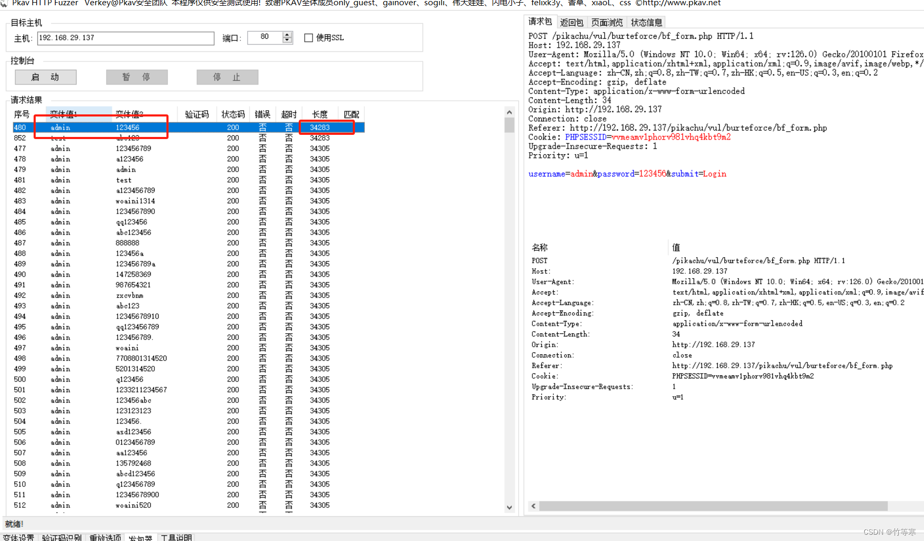Click the request panel horizontal scroll-left arrow
This screenshot has height=541, width=924.
[533, 506]
